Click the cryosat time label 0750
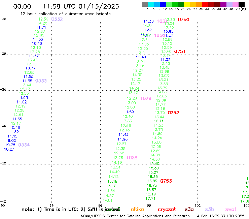Image resolution: width=249 pixels, height=219 pixels. [x=183, y=20]
